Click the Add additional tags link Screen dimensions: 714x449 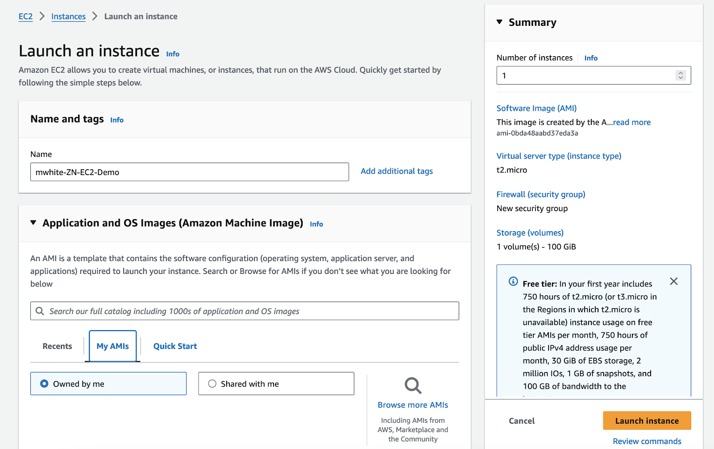tap(396, 171)
